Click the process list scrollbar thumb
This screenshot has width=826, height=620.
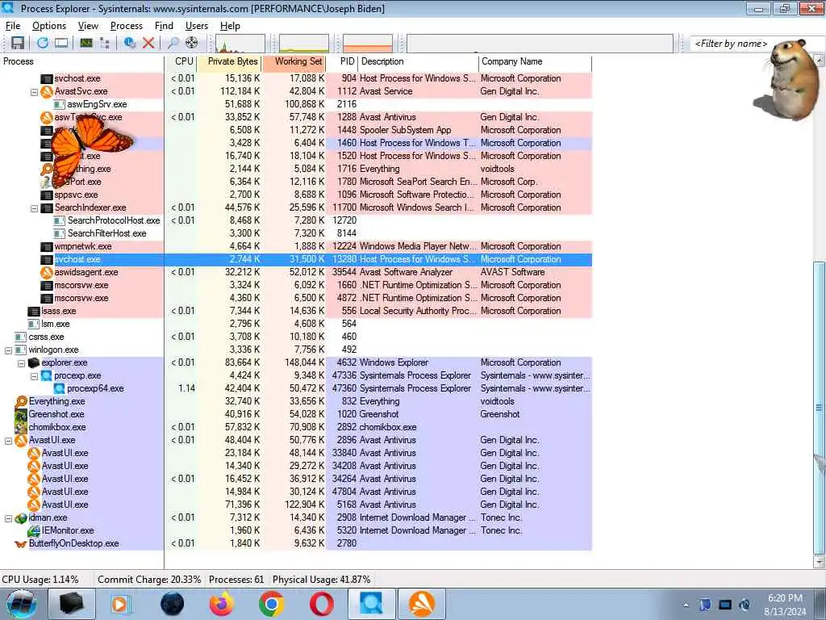point(820,407)
